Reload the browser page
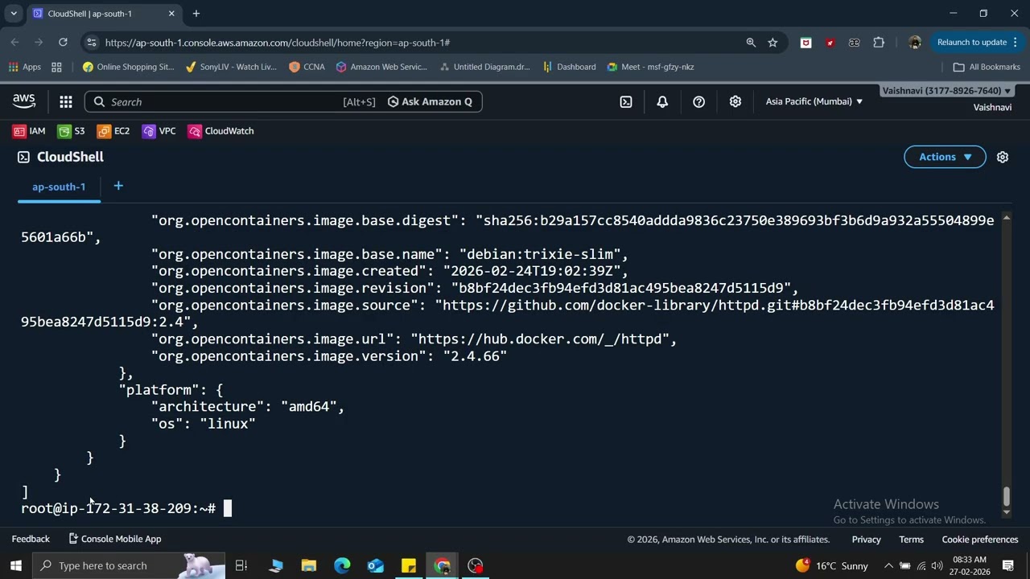 point(63,42)
